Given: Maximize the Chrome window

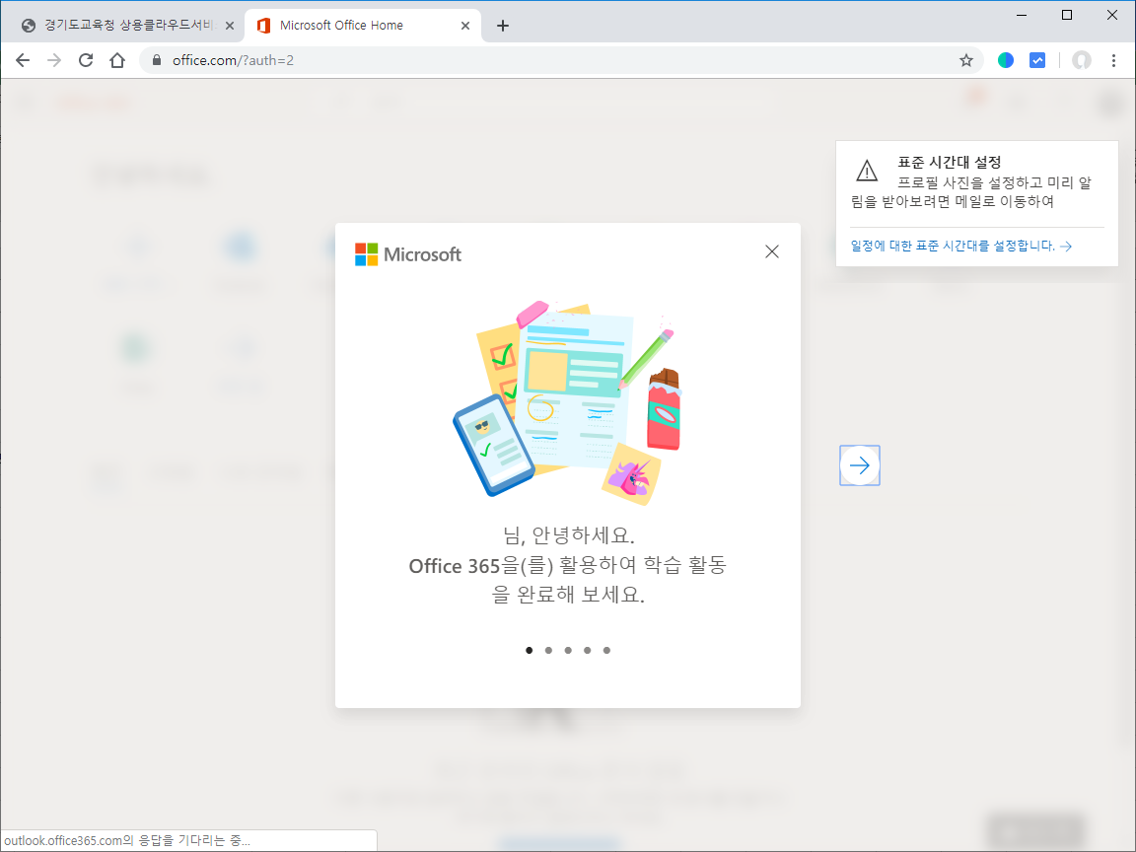Looking at the screenshot, I should coord(1066,15).
